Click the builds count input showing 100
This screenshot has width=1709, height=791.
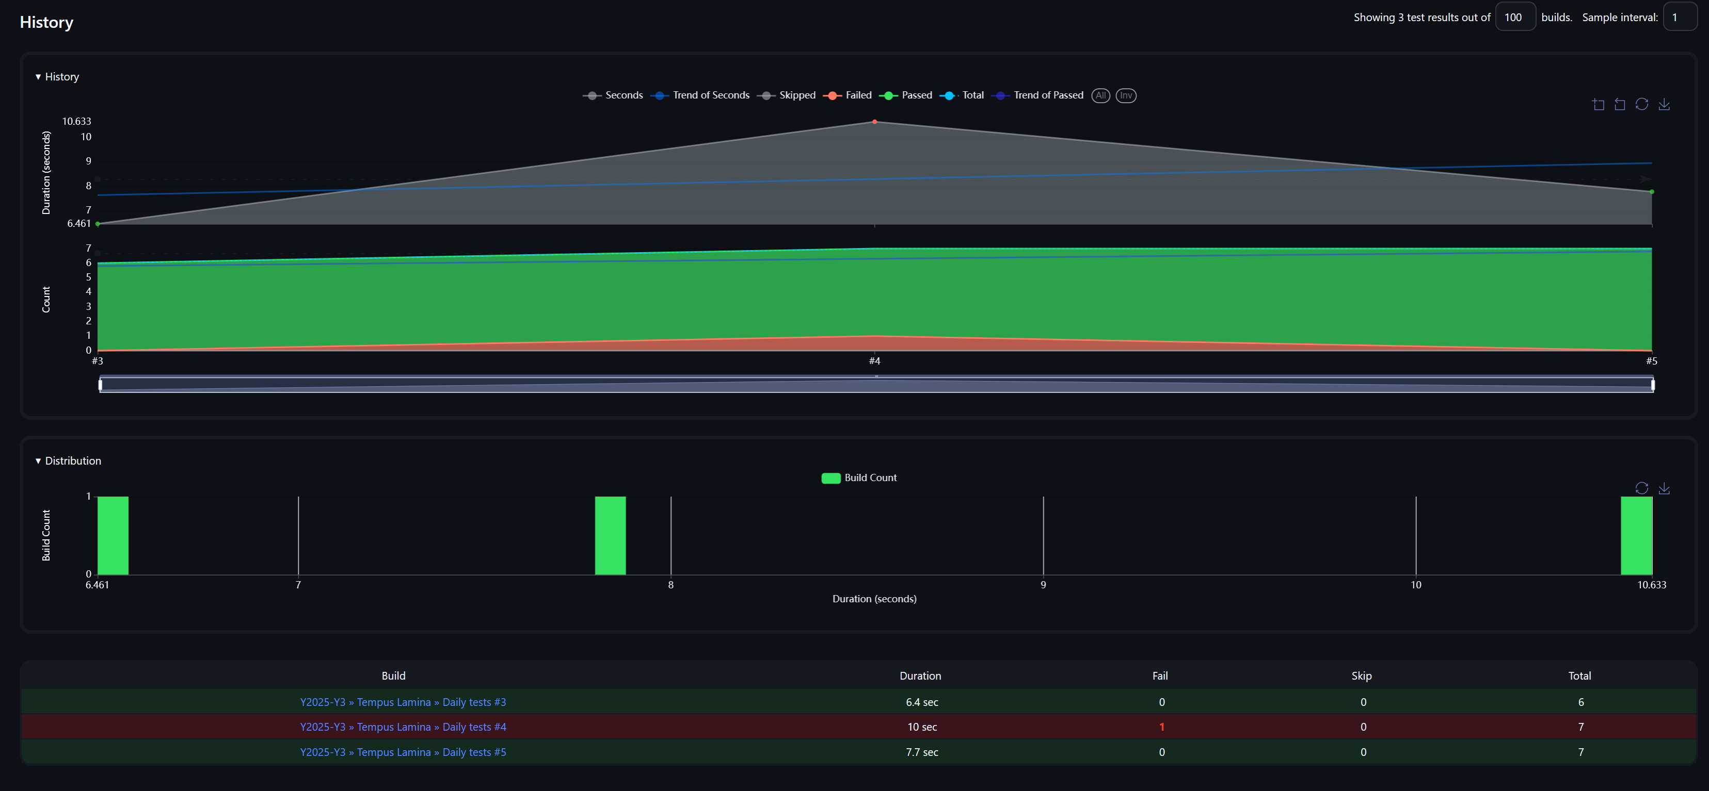1515,17
